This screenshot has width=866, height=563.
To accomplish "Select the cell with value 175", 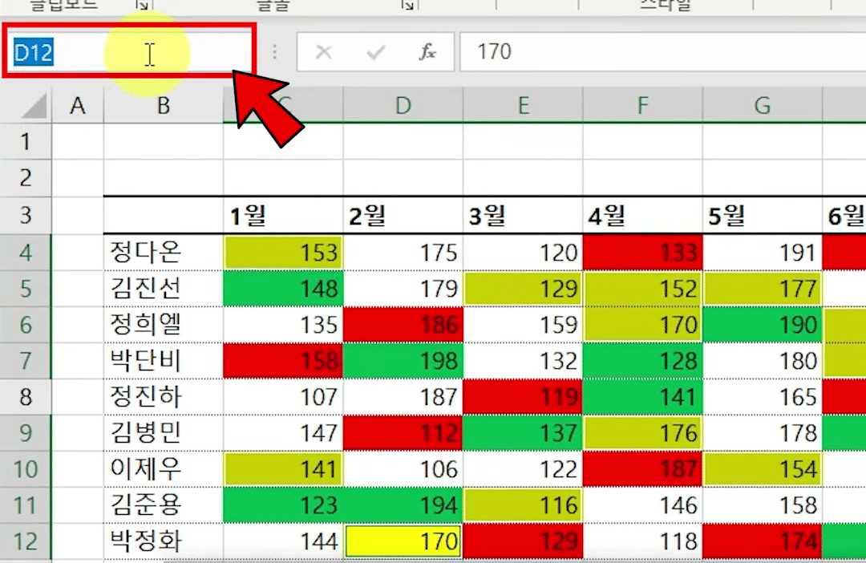I will (403, 253).
